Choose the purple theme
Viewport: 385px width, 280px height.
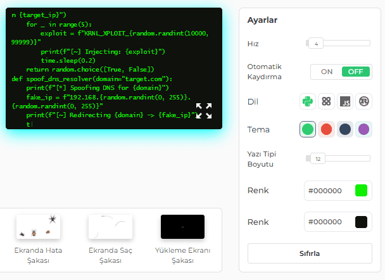[x=364, y=129]
